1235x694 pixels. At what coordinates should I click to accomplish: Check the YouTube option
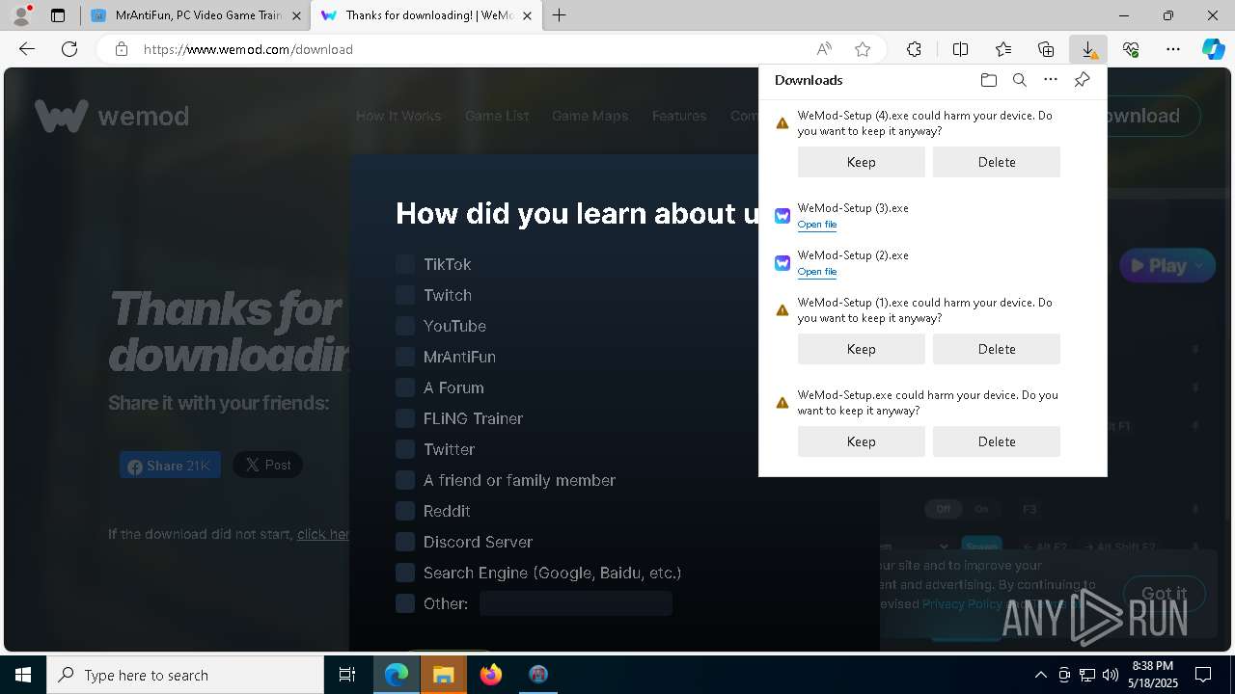(x=405, y=326)
